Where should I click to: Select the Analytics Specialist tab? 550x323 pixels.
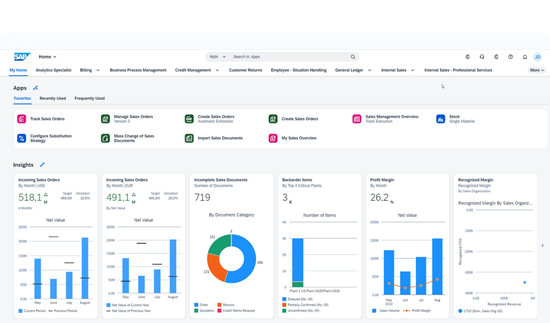tap(53, 70)
